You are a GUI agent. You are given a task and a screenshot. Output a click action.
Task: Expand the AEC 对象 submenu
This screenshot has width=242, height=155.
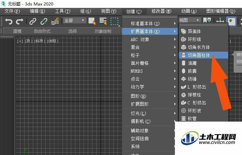click(150, 39)
